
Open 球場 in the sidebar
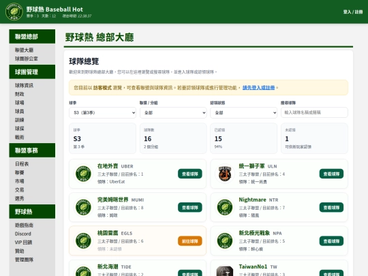[x=20, y=102]
